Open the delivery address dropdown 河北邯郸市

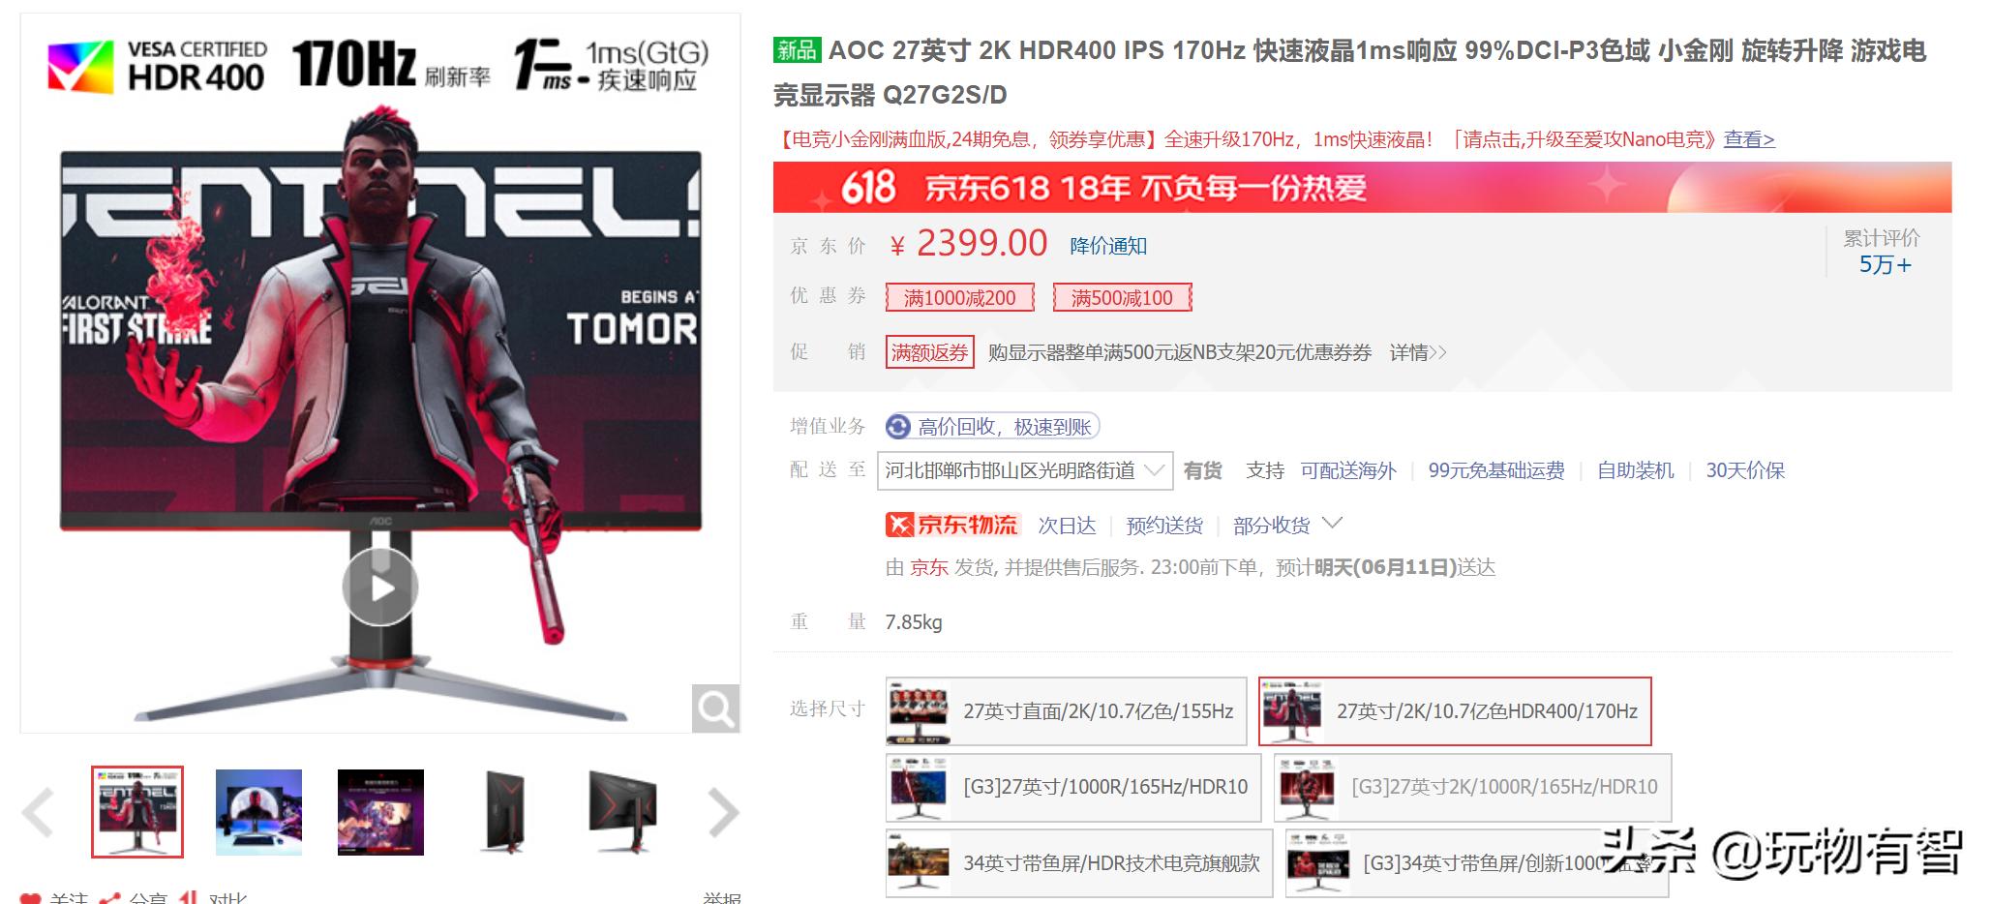click(x=1025, y=470)
